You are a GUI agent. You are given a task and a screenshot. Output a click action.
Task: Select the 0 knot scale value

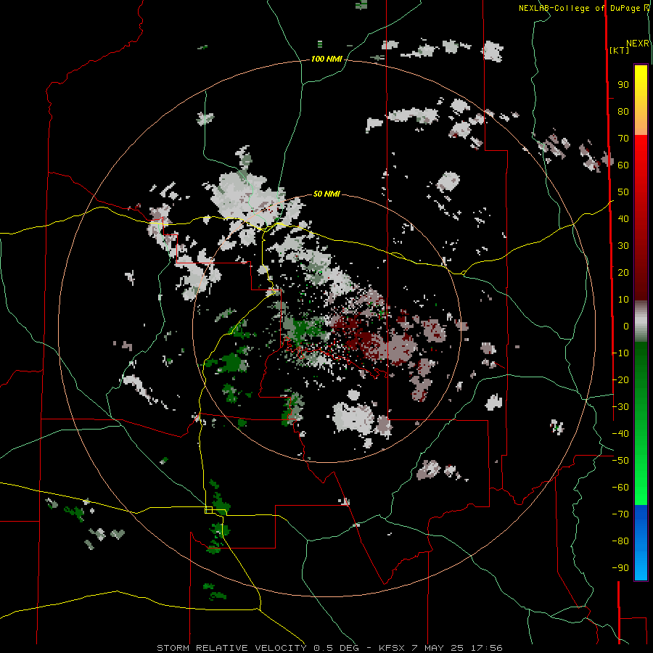point(626,326)
